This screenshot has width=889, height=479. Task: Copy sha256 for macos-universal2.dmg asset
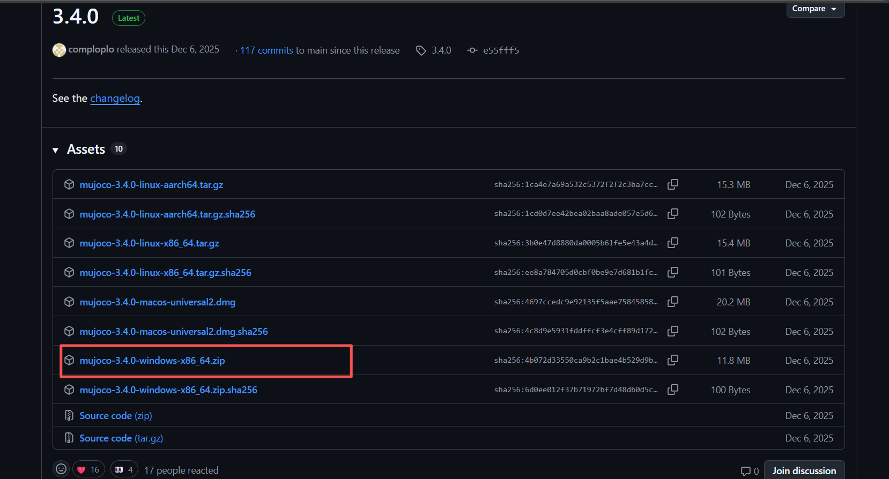click(673, 302)
